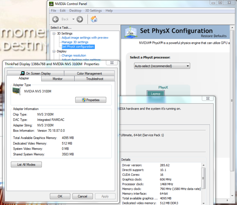Screen dimensions: 237x205
Task: Select Manage 3D settings link
Action: pos(75,42)
